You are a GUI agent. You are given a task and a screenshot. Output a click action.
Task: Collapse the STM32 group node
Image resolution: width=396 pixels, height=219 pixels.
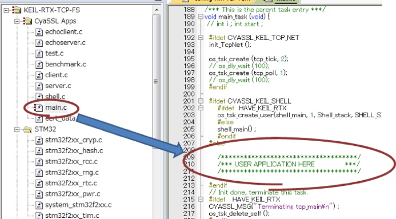point(17,130)
